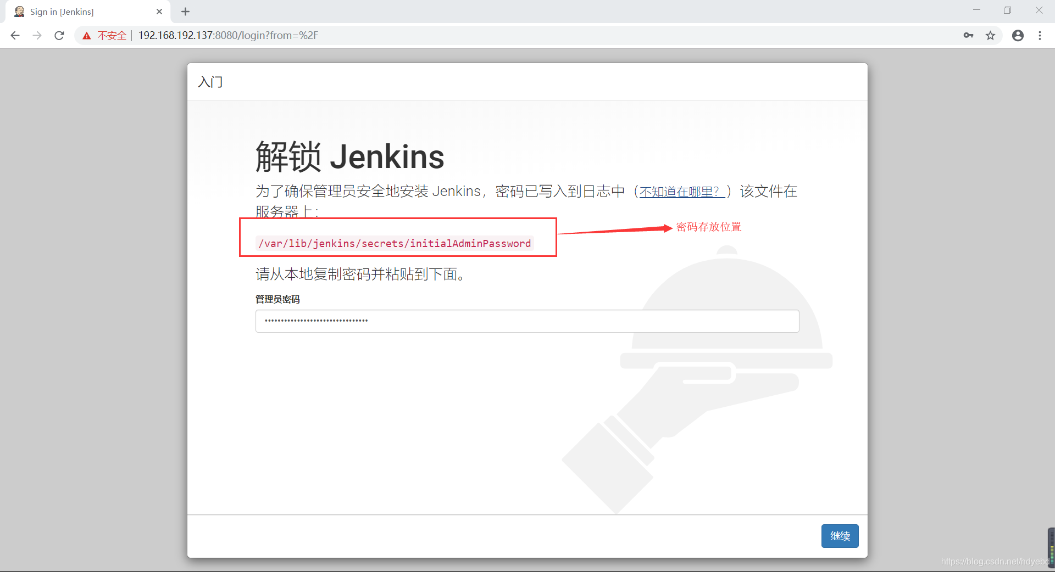Open the Chrome profile avatar icon
This screenshot has width=1055, height=572.
[x=1018, y=36]
